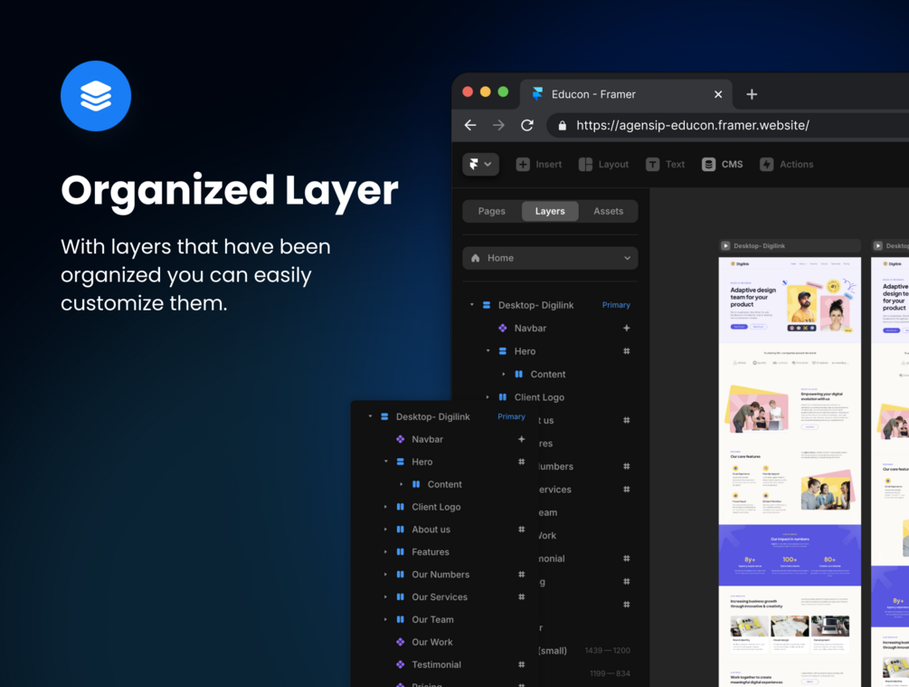This screenshot has height=687, width=909.
Task: Open Actions in the Framer toolbar
Action: [x=787, y=164]
